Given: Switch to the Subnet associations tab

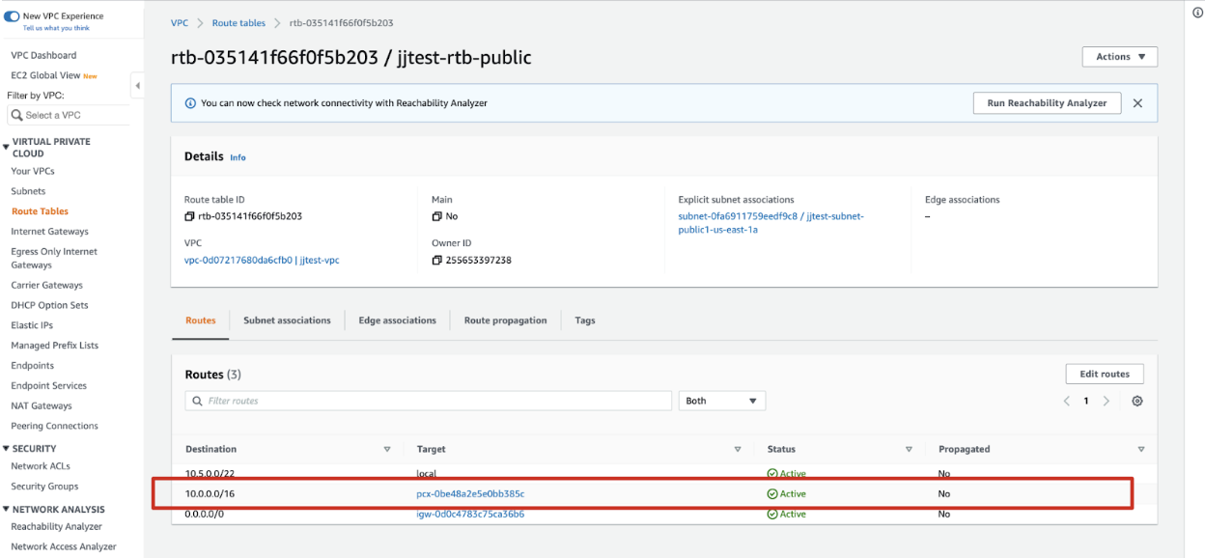Looking at the screenshot, I should [287, 321].
